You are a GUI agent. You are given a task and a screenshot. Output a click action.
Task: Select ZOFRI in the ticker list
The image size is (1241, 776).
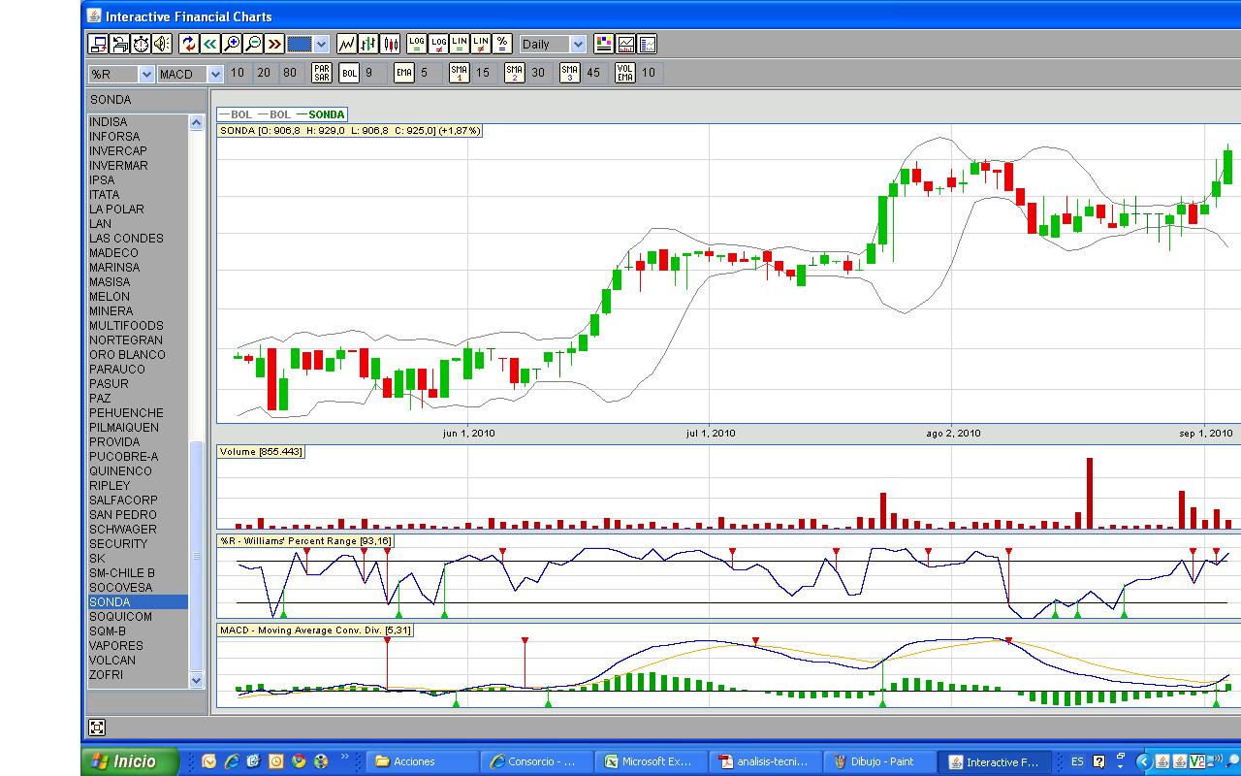tap(138, 675)
